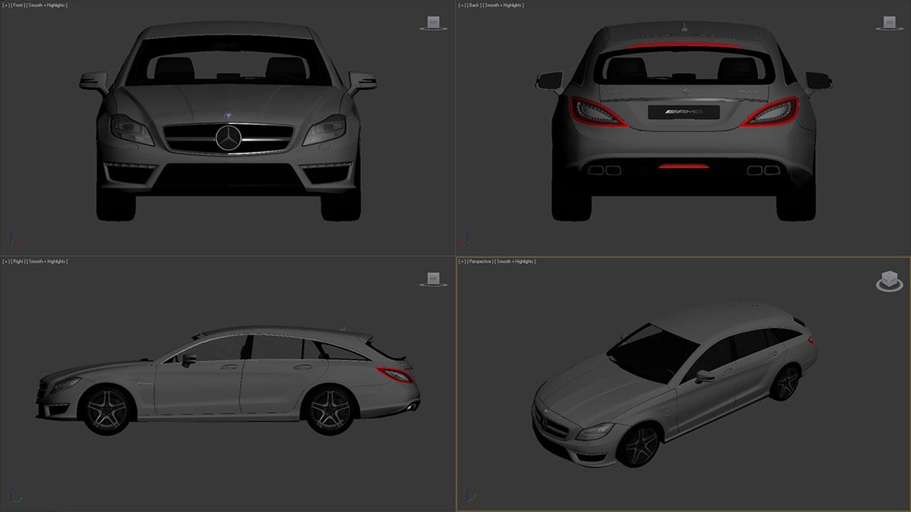Open the [+] menu of the Back viewport
The height and width of the screenshot is (512, 911).
click(x=462, y=5)
